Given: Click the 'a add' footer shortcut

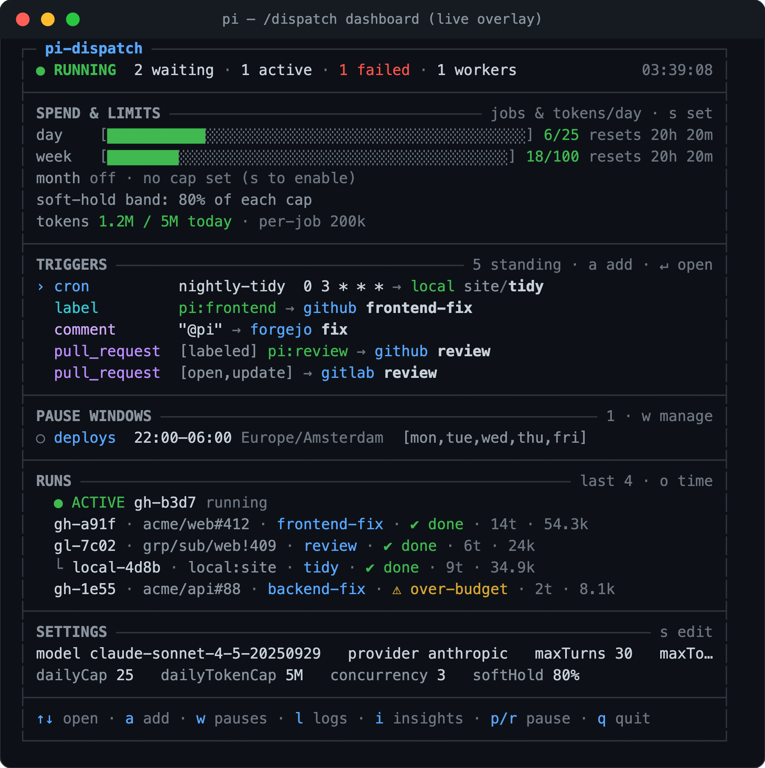Looking at the screenshot, I should [147, 718].
